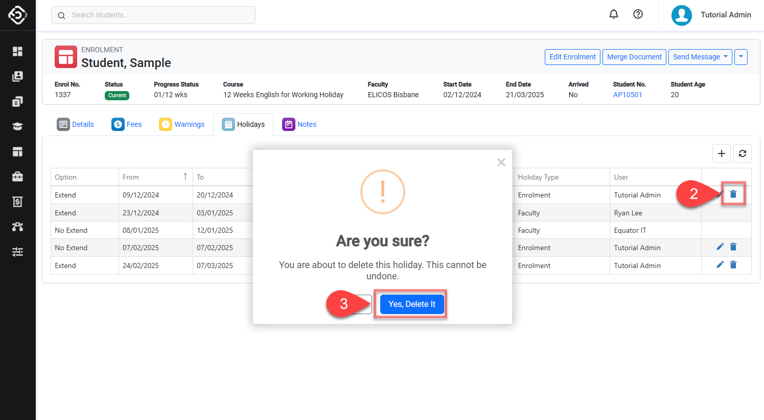The image size is (764, 420).
Task: Click the notification bell icon
Action: click(x=614, y=14)
